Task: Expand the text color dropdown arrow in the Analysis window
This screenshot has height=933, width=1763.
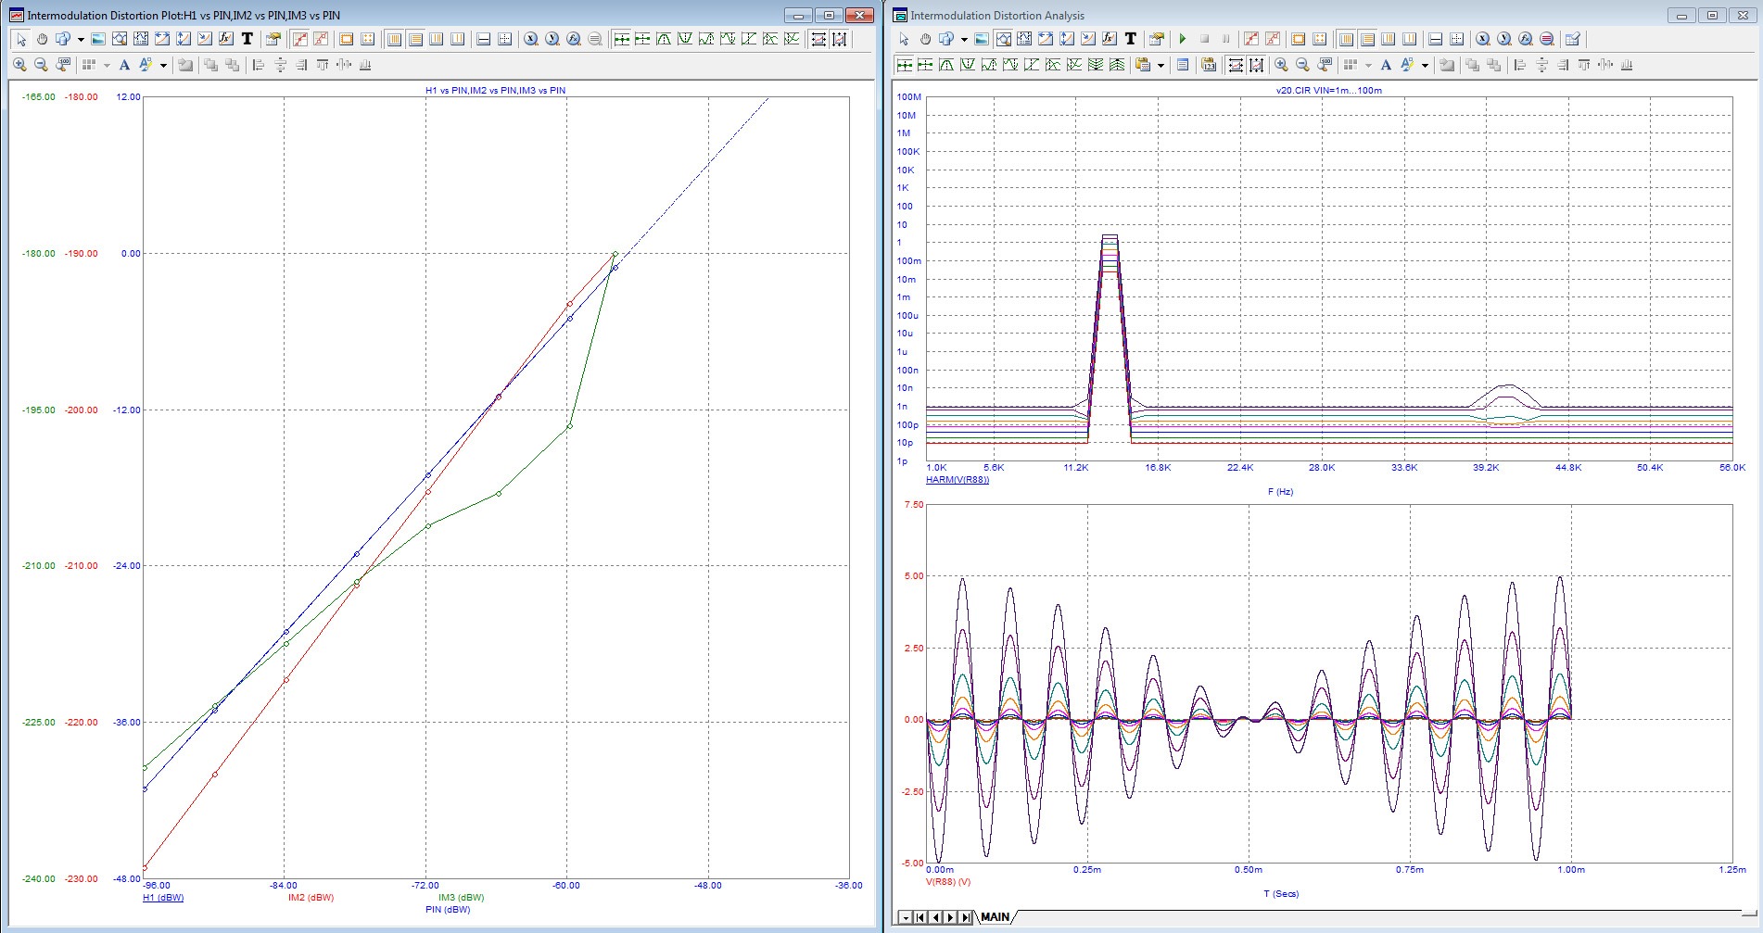Action: [1425, 65]
